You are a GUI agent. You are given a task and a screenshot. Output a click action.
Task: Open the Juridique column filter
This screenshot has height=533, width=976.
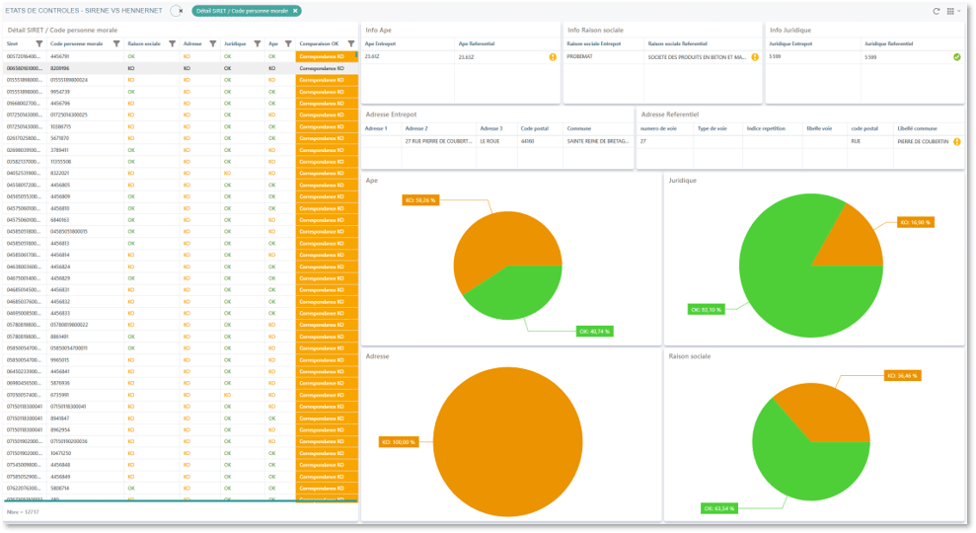(x=257, y=43)
